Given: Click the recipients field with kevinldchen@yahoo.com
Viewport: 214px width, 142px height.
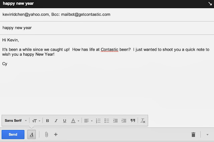Looking at the screenshot, I should pyautogui.click(x=107, y=15).
